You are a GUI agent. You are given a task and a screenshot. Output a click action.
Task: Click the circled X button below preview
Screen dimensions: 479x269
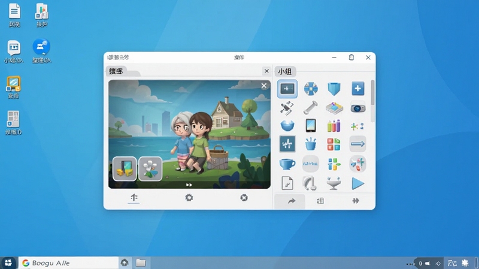coord(244,198)
